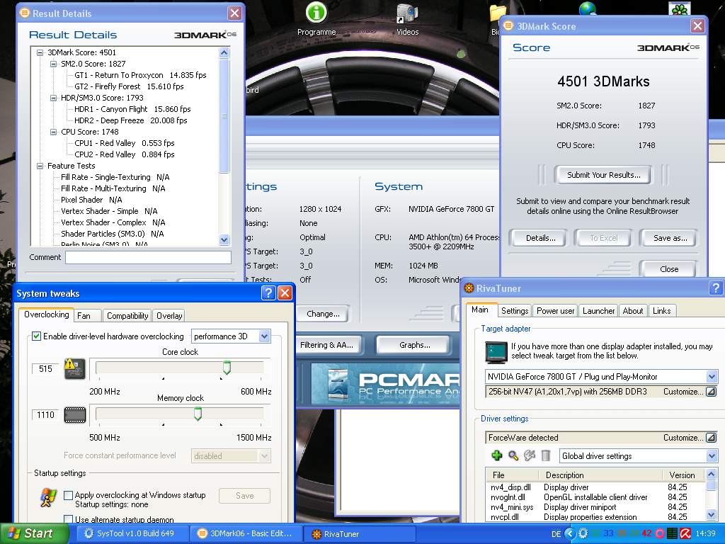This screenshot has width=725, height=544.
Task: Open the Target adapter dropdown in RivaTuner
Action: click(x=711, y=377)
